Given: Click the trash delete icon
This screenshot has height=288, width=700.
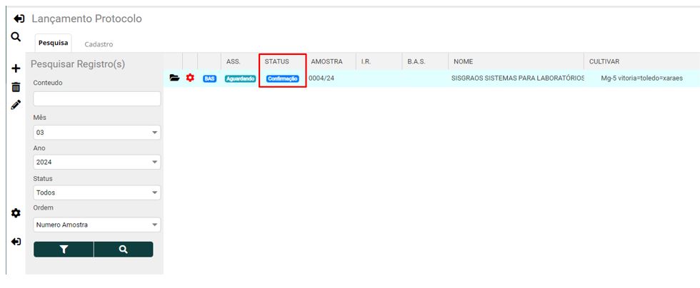Looking at the screenshot, I should click(16, 87).
